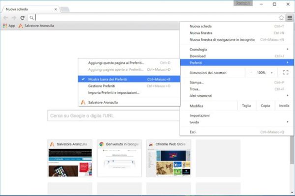Select Importa Preferiti e impostazioni
The image size is (295, 196).
[129, 93]
